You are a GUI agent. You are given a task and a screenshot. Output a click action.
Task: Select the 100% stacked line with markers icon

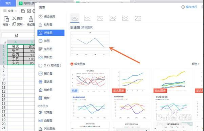click(x=138, y=18)
